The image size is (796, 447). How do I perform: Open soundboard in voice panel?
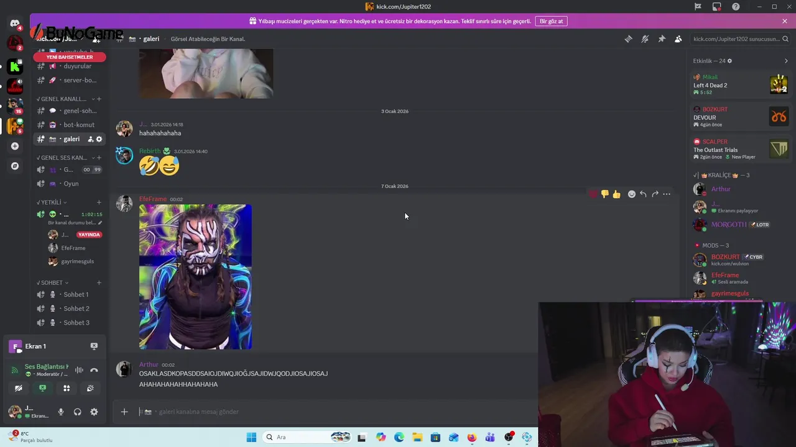pos(90,388)
